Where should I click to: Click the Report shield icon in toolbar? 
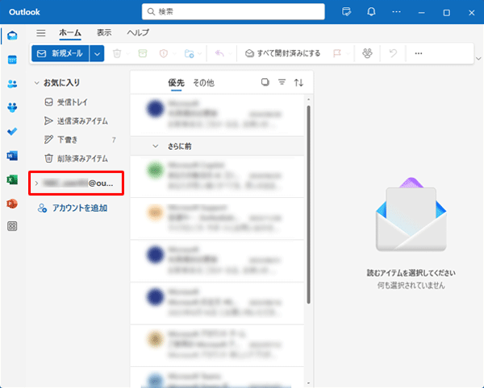164,54
